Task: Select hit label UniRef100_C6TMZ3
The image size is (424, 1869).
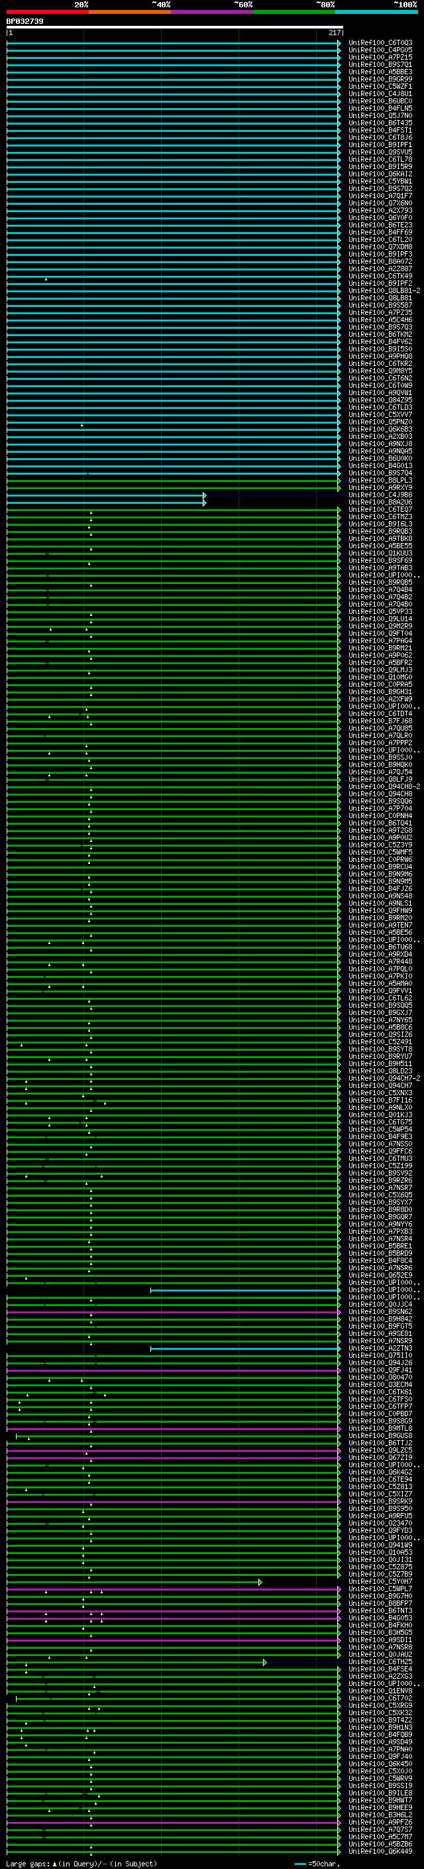Action: (380, 516)
